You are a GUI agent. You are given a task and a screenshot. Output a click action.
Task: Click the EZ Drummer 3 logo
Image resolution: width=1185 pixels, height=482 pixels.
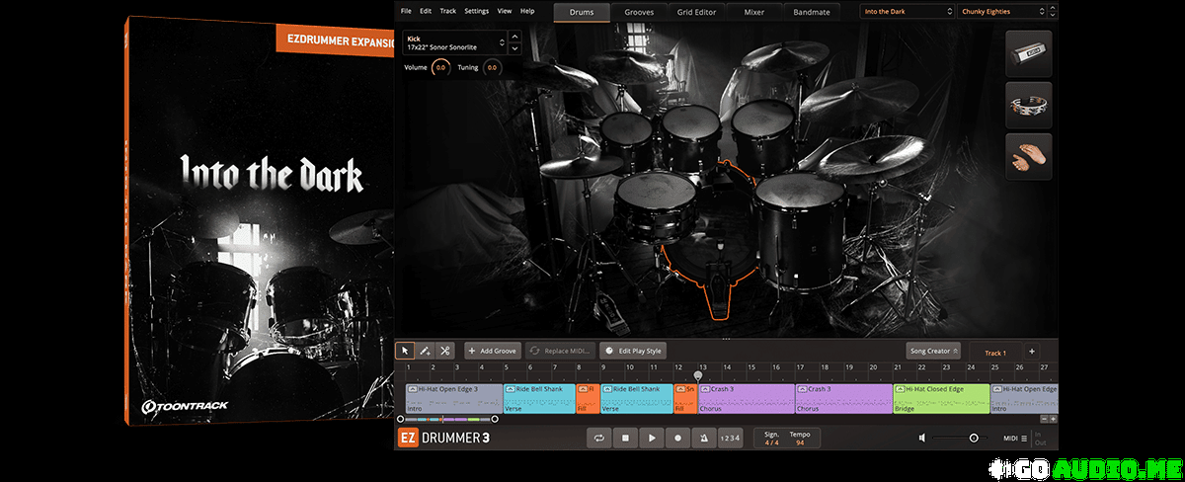click(x=443, y=438)
